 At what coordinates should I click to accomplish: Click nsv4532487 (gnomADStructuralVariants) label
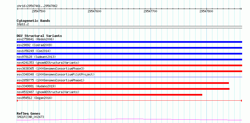pyautogui.click(x=48, y=92)
